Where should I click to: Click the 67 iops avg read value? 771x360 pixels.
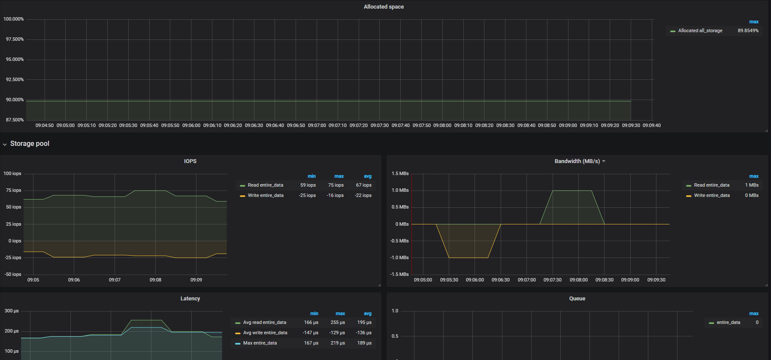point(364,185)
